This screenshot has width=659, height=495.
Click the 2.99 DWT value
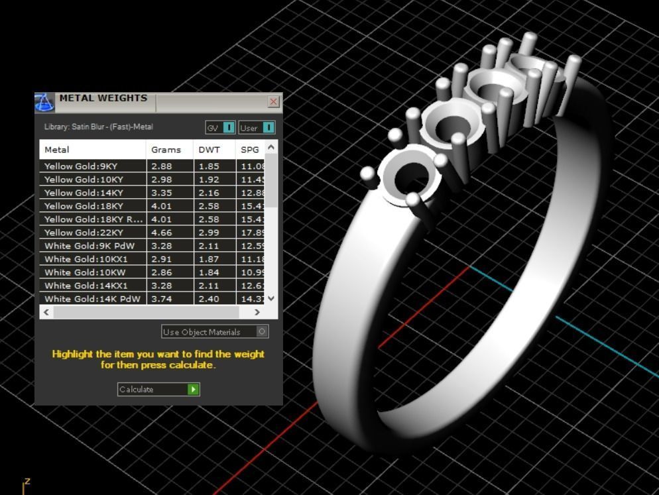tap(209, 233)
